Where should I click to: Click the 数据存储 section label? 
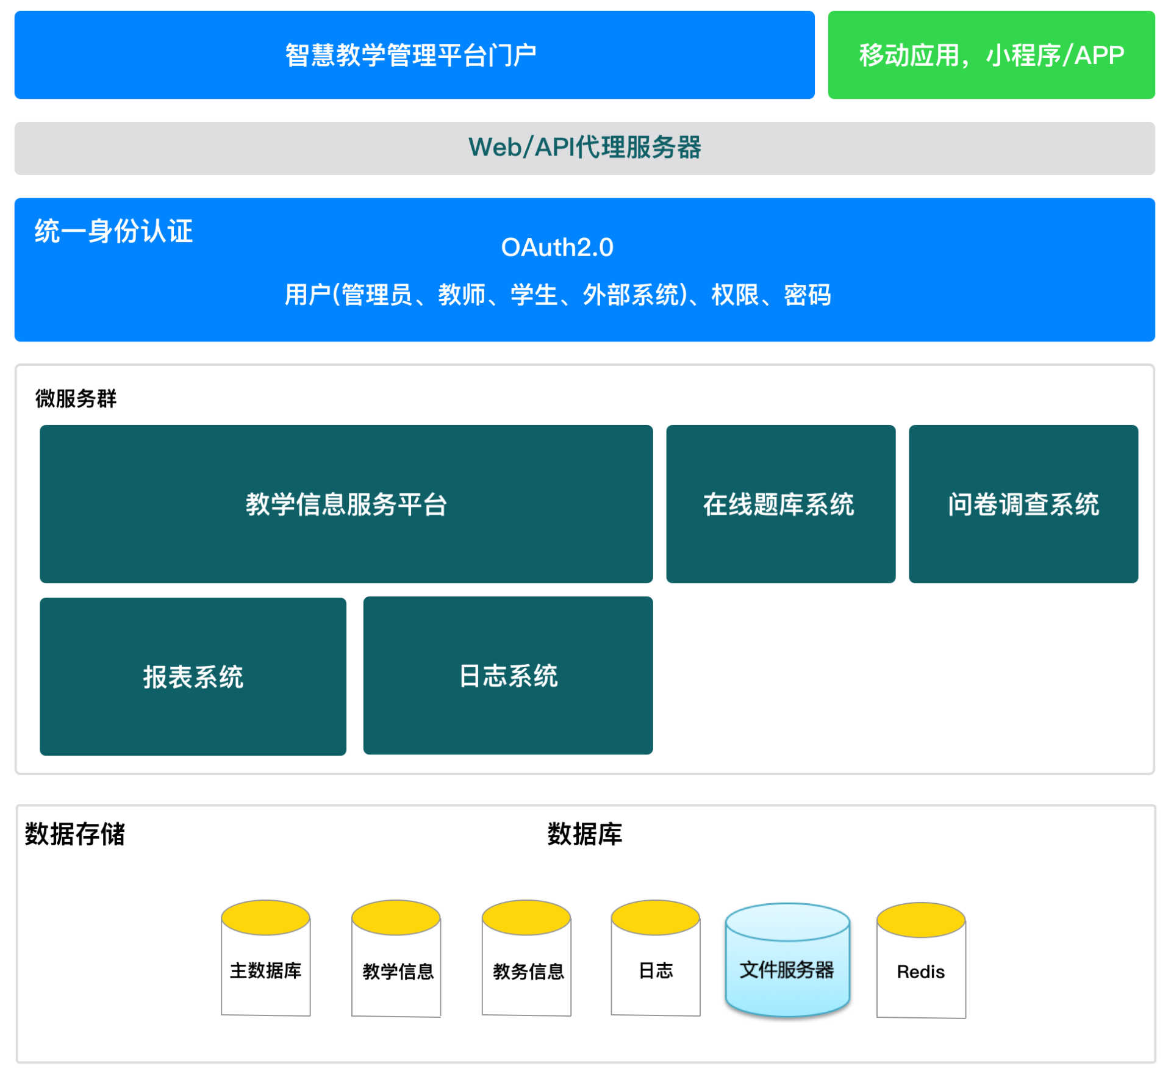coord(75,834)
